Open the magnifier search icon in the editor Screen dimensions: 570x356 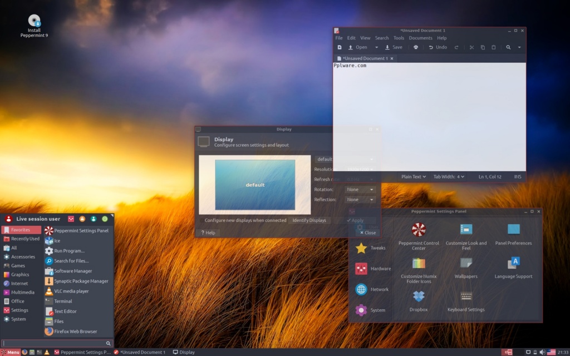[x=508, y=47]
